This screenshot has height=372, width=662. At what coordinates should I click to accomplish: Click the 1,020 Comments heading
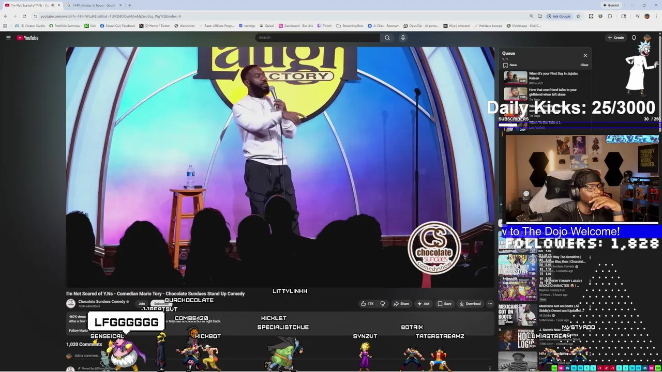pos(84,344)
